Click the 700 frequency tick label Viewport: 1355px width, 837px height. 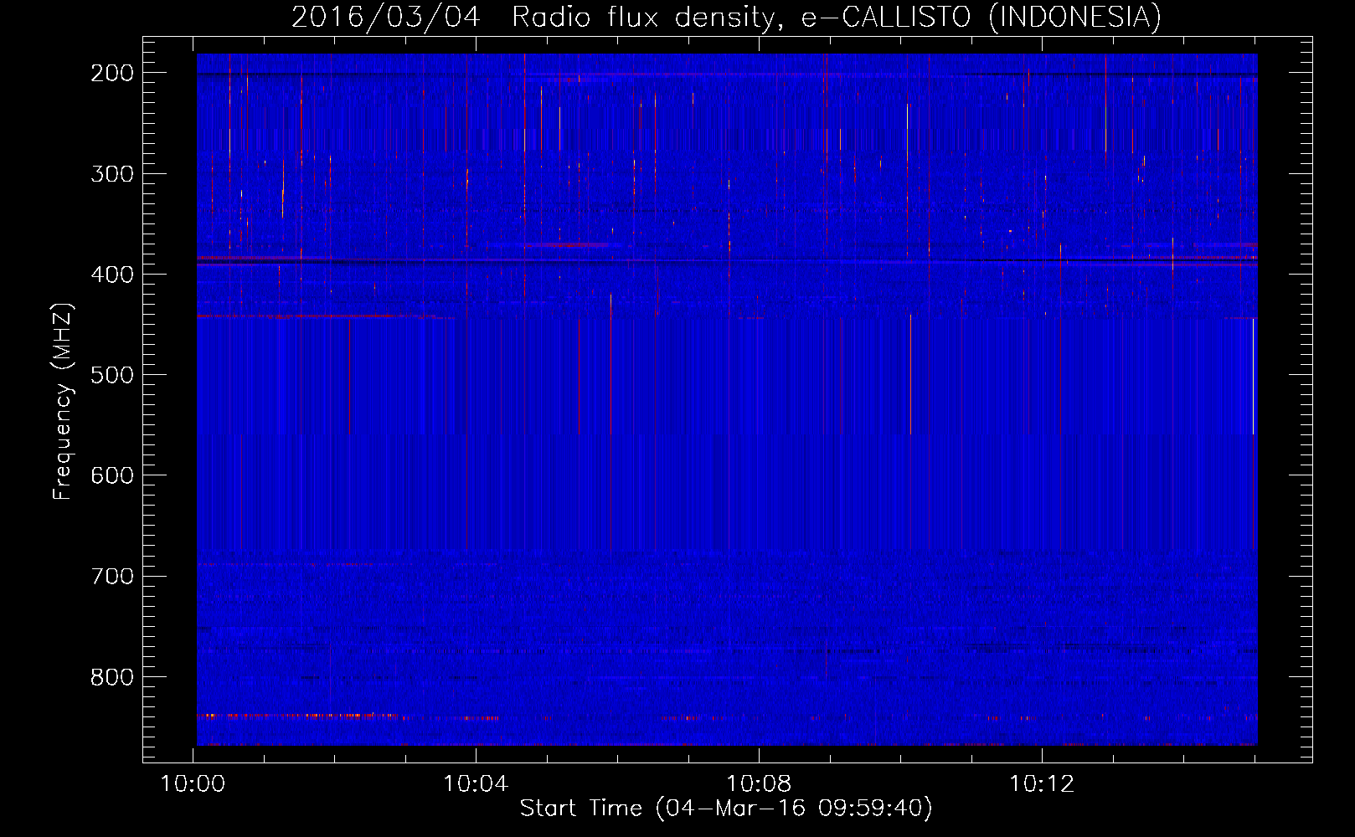point(112,576)
